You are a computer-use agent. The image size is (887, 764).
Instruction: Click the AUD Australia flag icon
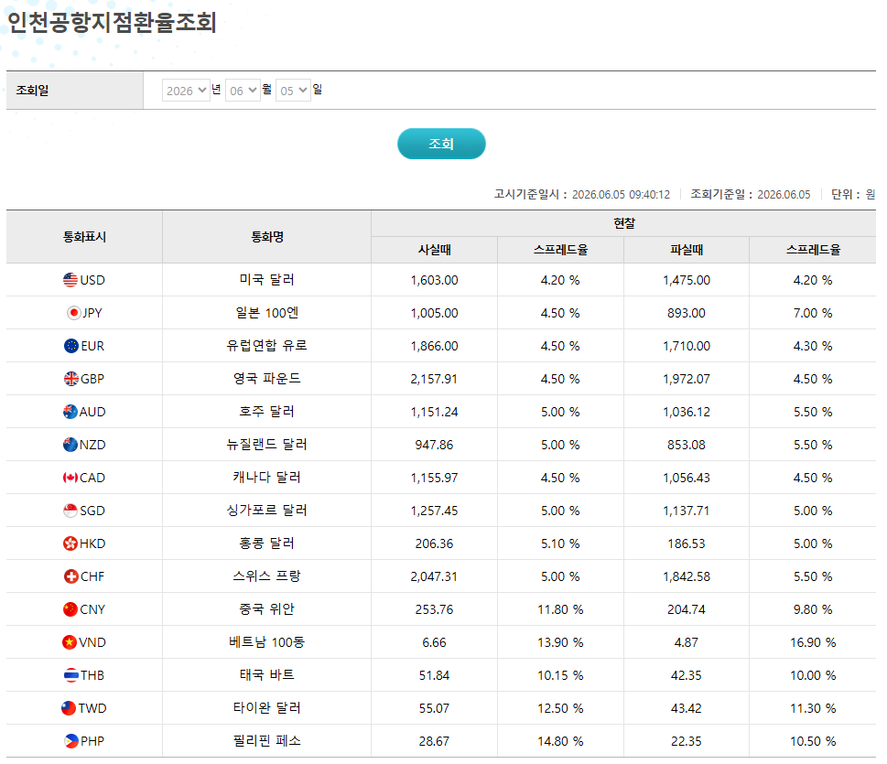tap(70, 412)
